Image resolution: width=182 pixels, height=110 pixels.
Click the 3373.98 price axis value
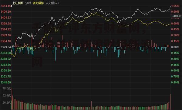tap(5, 53)
